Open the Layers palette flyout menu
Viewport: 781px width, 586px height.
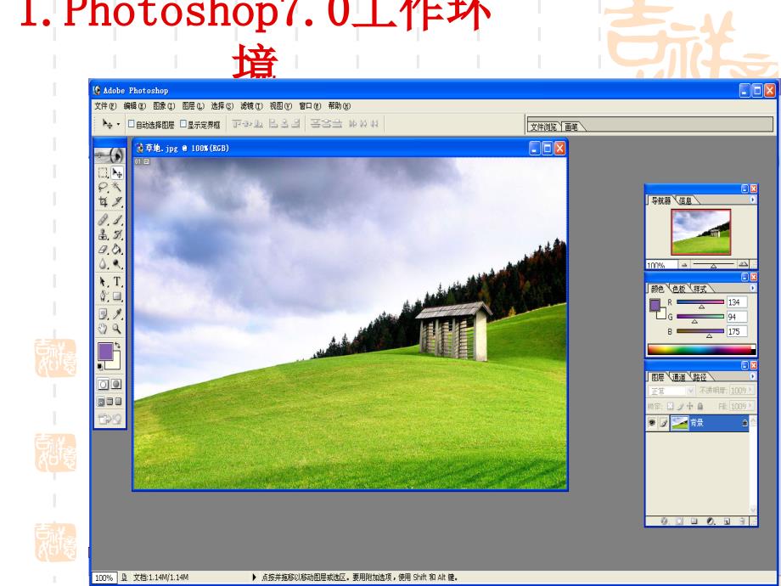[753, 376]
